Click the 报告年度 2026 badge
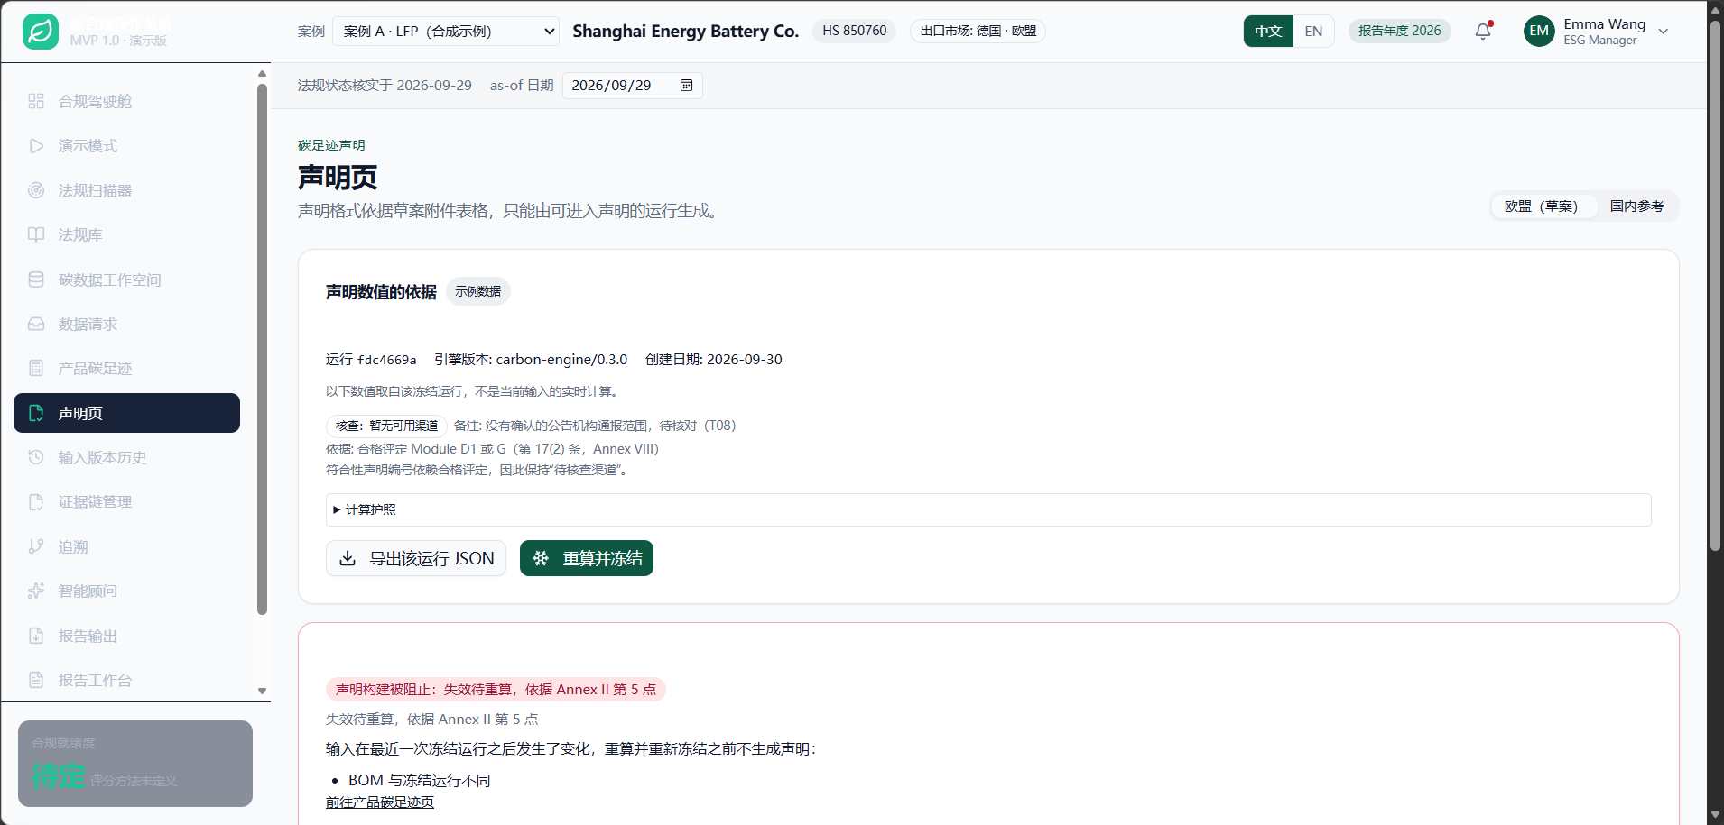 (1400, 31)
